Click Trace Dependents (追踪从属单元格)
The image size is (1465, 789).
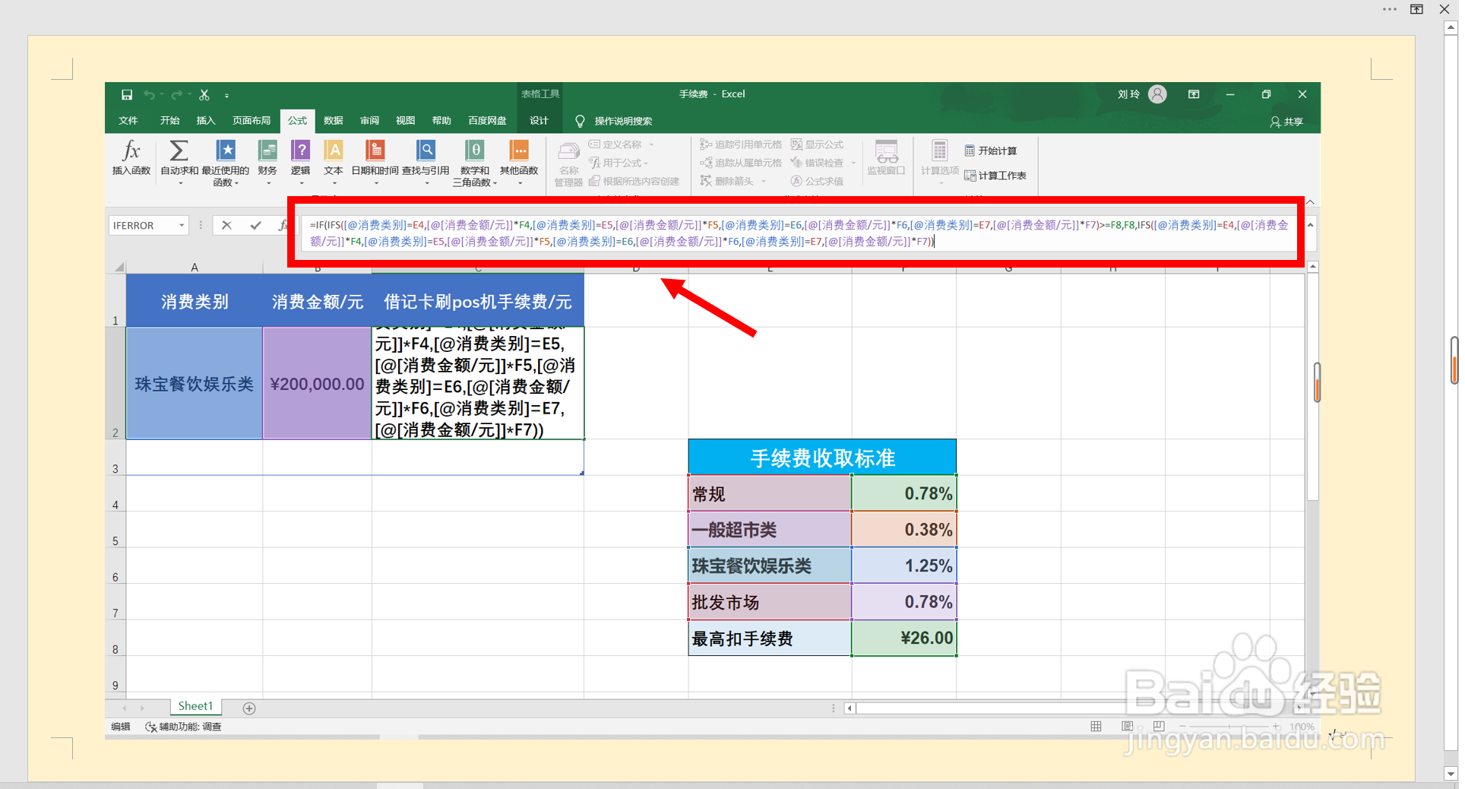741,163
